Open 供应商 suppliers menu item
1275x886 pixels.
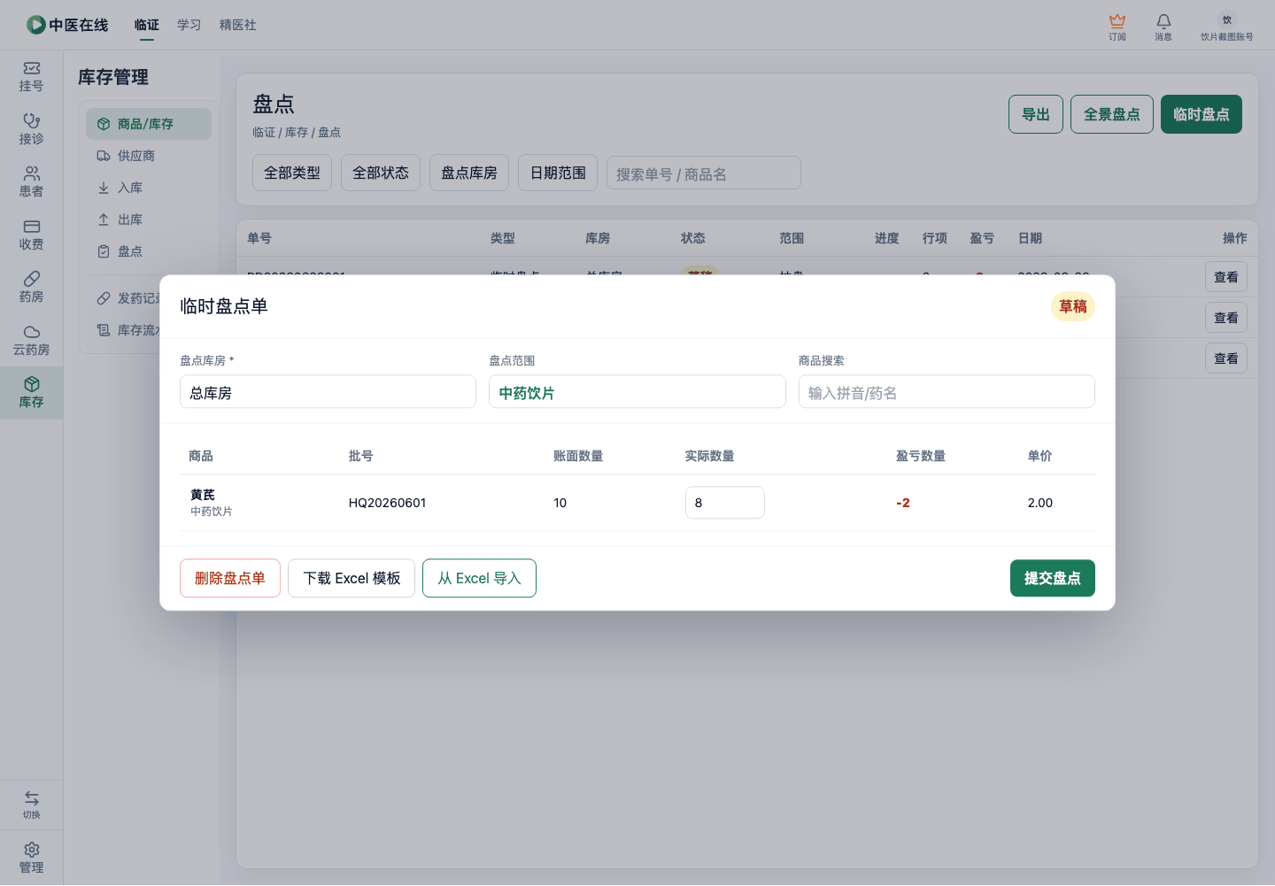[149, 156]
